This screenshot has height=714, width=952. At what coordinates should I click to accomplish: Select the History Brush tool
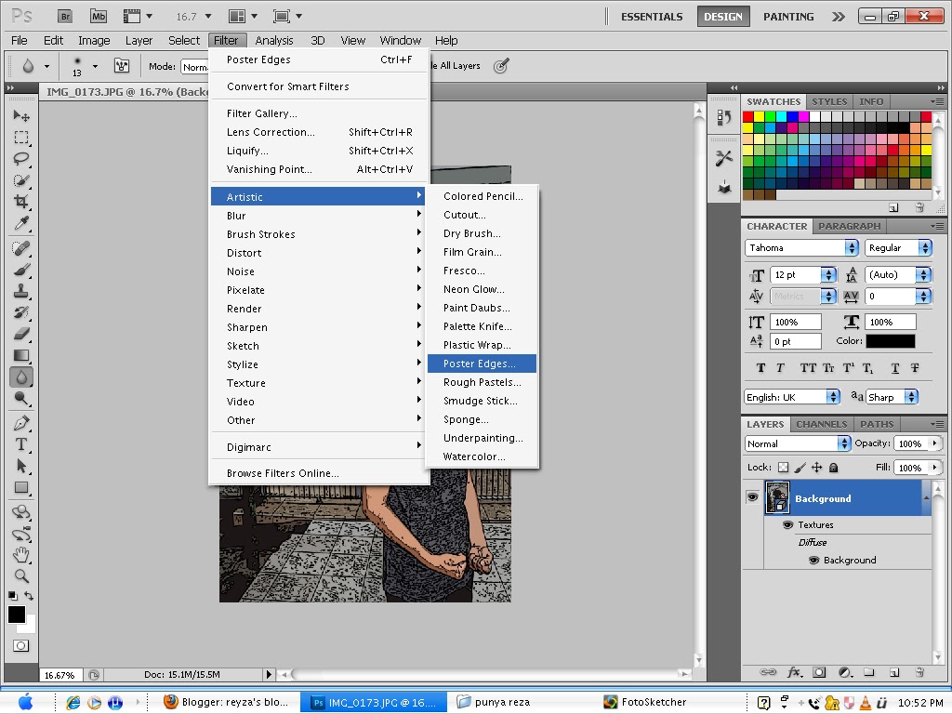click(x=21, y=312)
